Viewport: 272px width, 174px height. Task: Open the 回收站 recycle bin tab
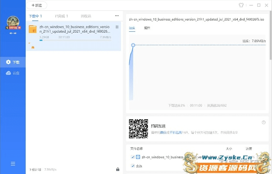[x=86, y=16]
